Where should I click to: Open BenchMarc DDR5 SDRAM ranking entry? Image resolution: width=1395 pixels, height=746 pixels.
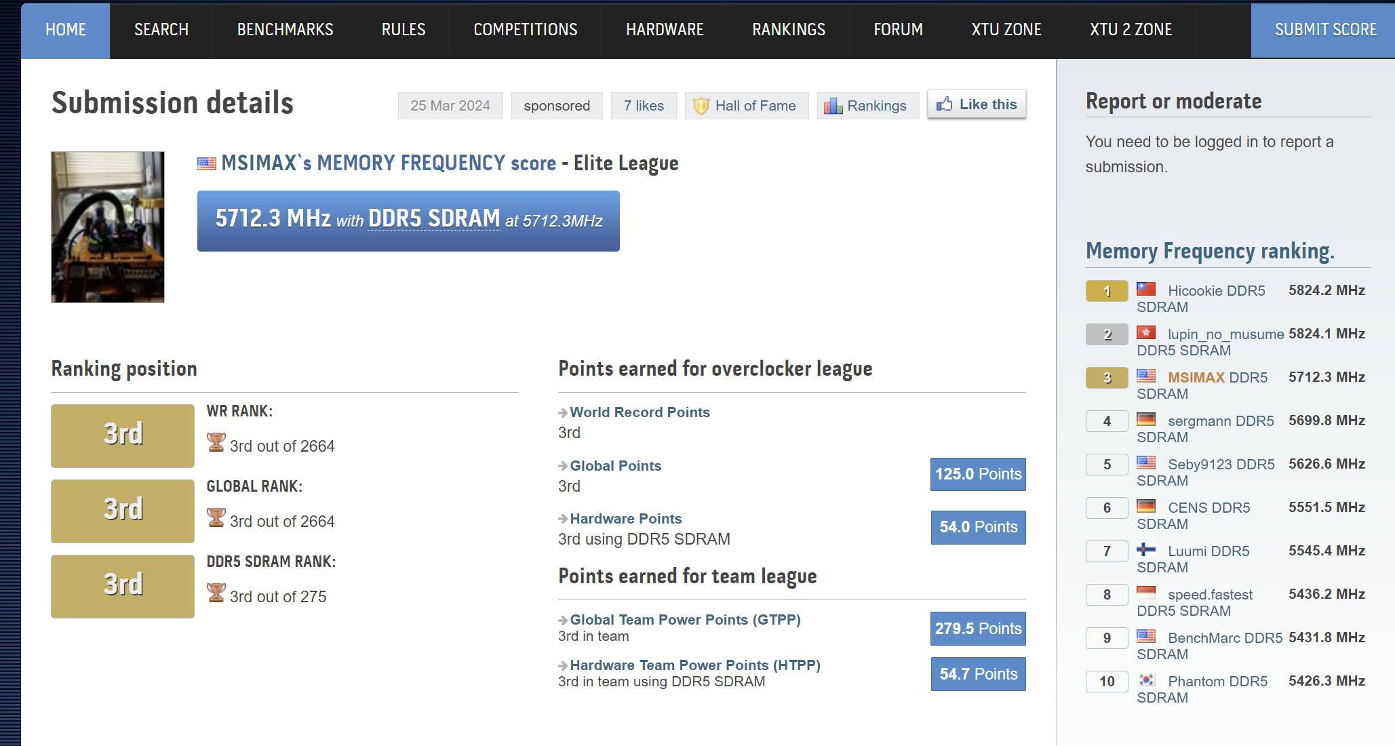[1210, 646]
